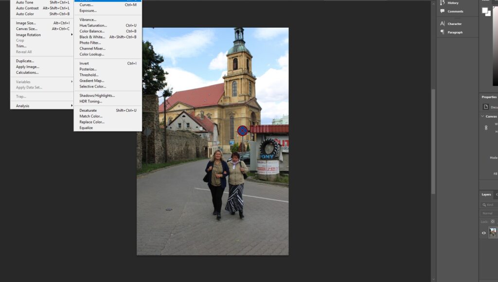Open the Paragraph panel icon
The image size is (498, 282).
pos(442,32)
